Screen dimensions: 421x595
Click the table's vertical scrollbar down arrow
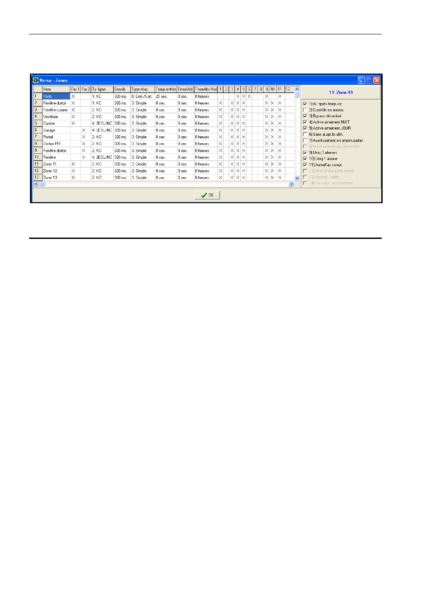coord(297,178)
